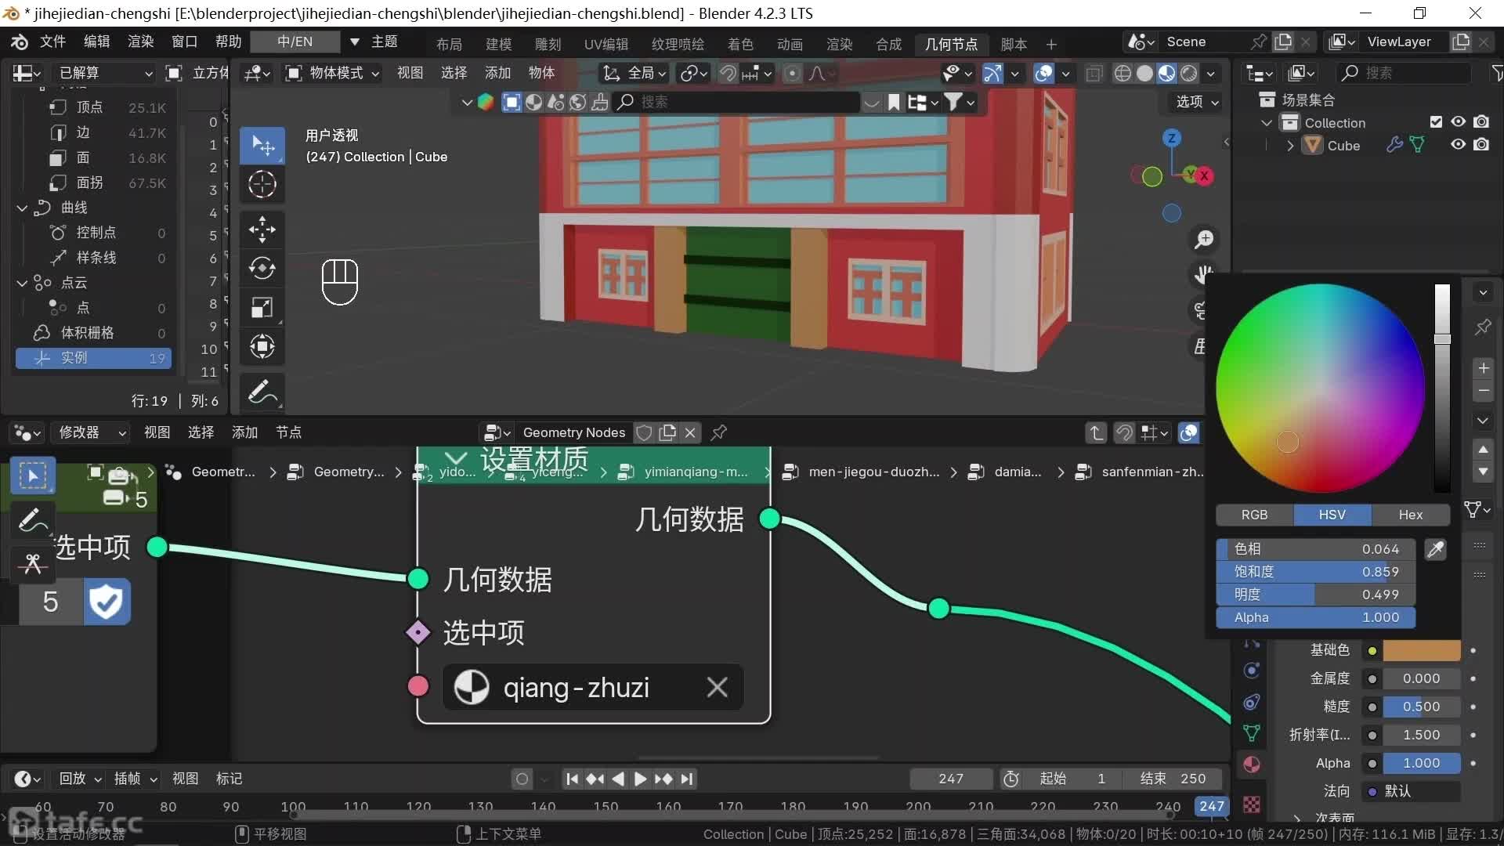1504x846 pixels.
Task: Select the Move tool in viewport toolbar
Action: click(262, 230)
